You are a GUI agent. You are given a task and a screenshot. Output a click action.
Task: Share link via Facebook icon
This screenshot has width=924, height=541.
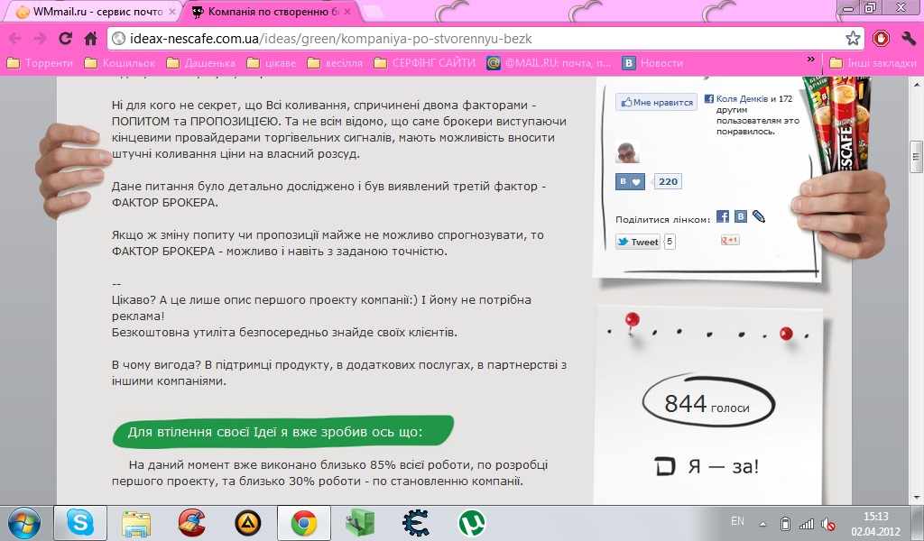click(723, 216)
